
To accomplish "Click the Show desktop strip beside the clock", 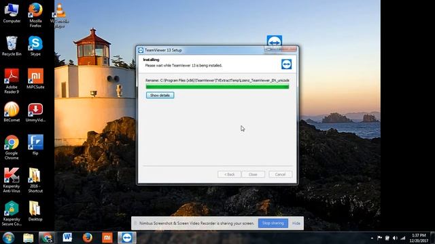I will click(433, 238).
